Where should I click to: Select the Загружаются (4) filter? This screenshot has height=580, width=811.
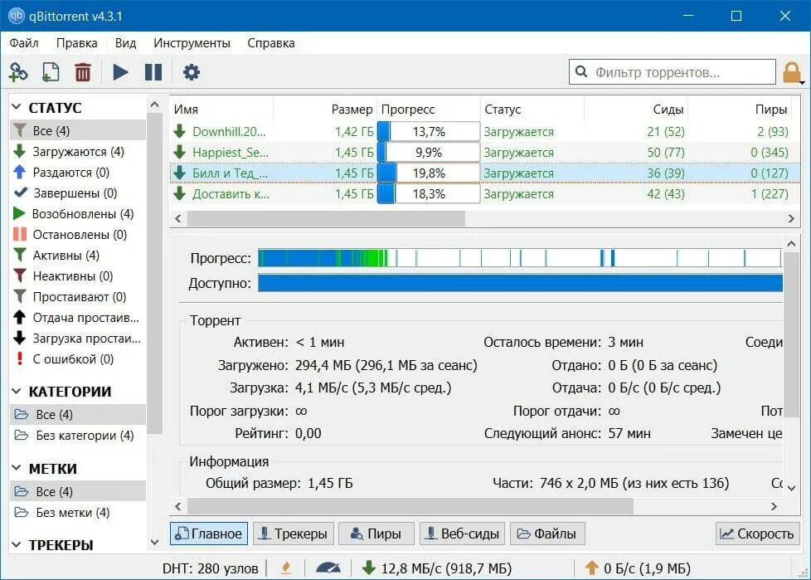coord(78,152)
